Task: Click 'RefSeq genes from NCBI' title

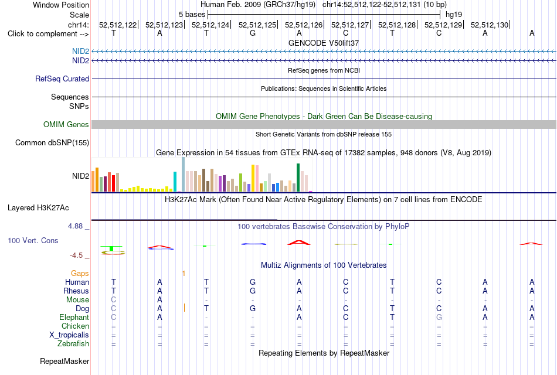Action: pyautogui.click(x=324, y=70)
